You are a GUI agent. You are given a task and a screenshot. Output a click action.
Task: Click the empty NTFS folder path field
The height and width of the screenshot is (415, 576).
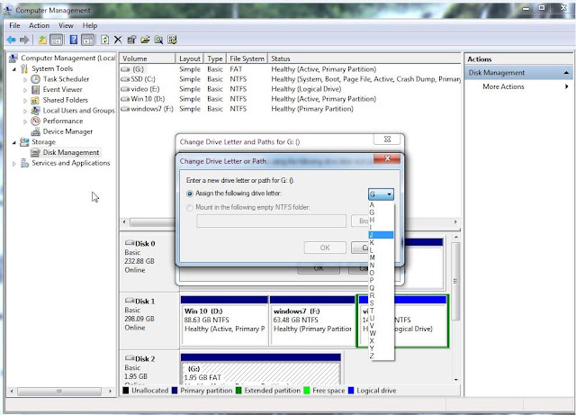pyautogui.click(x=271, y=221)
